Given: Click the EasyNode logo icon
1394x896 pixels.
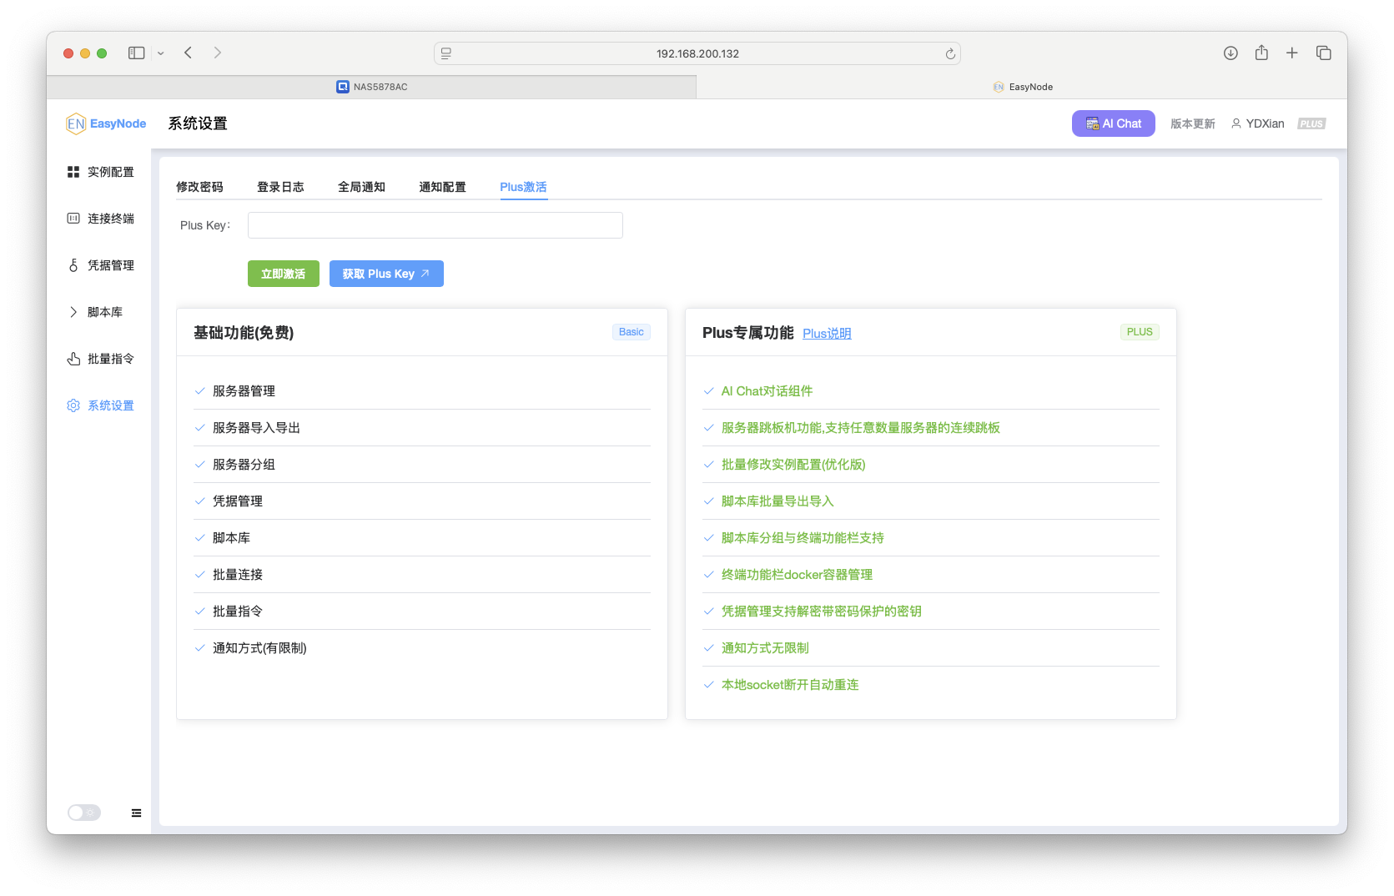Looking at the screenshot, I should tap(76, 123).
